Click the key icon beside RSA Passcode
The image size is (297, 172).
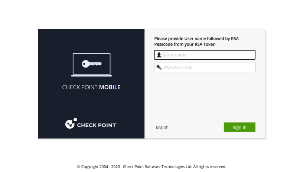point(159,67)
